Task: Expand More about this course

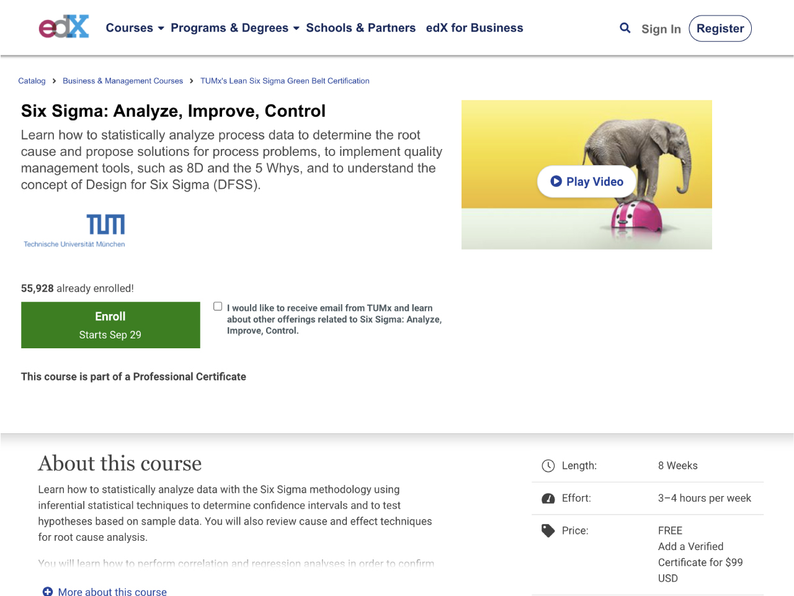Action: tap(104, 592)
